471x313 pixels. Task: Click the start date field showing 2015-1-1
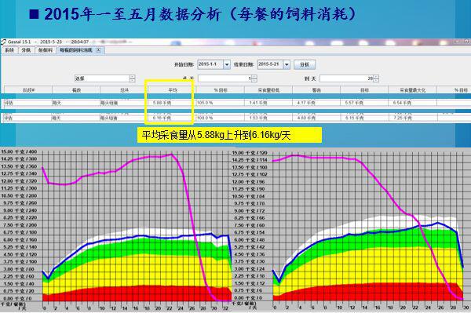(210, 64)
